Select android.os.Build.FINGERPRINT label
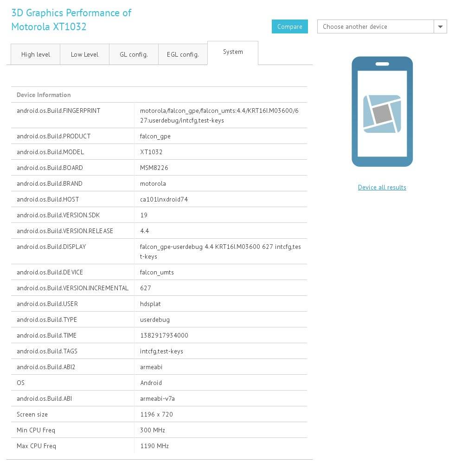This screenshot has width=455, height=463. [58, 111]
